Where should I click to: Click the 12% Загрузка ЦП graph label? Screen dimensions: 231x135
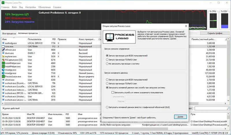pyautogui.click(x=17, y=14)
